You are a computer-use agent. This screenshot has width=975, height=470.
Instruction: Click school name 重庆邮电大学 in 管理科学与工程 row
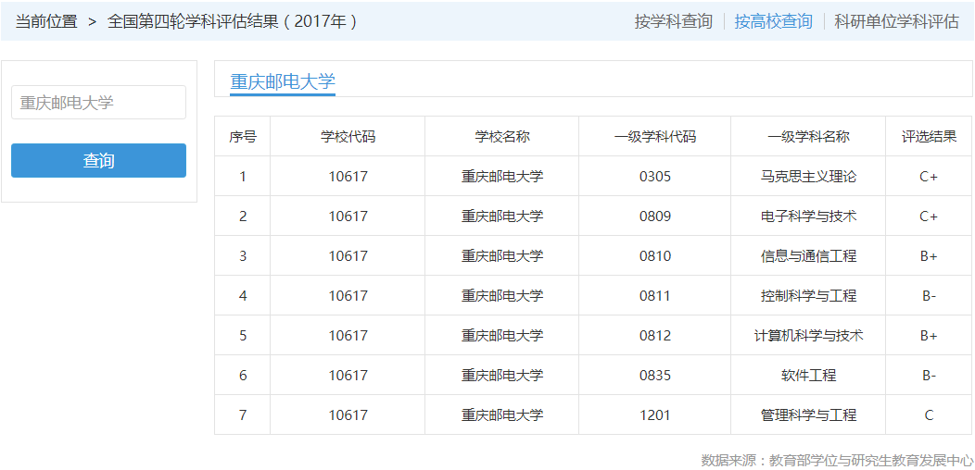coord(501,414)
